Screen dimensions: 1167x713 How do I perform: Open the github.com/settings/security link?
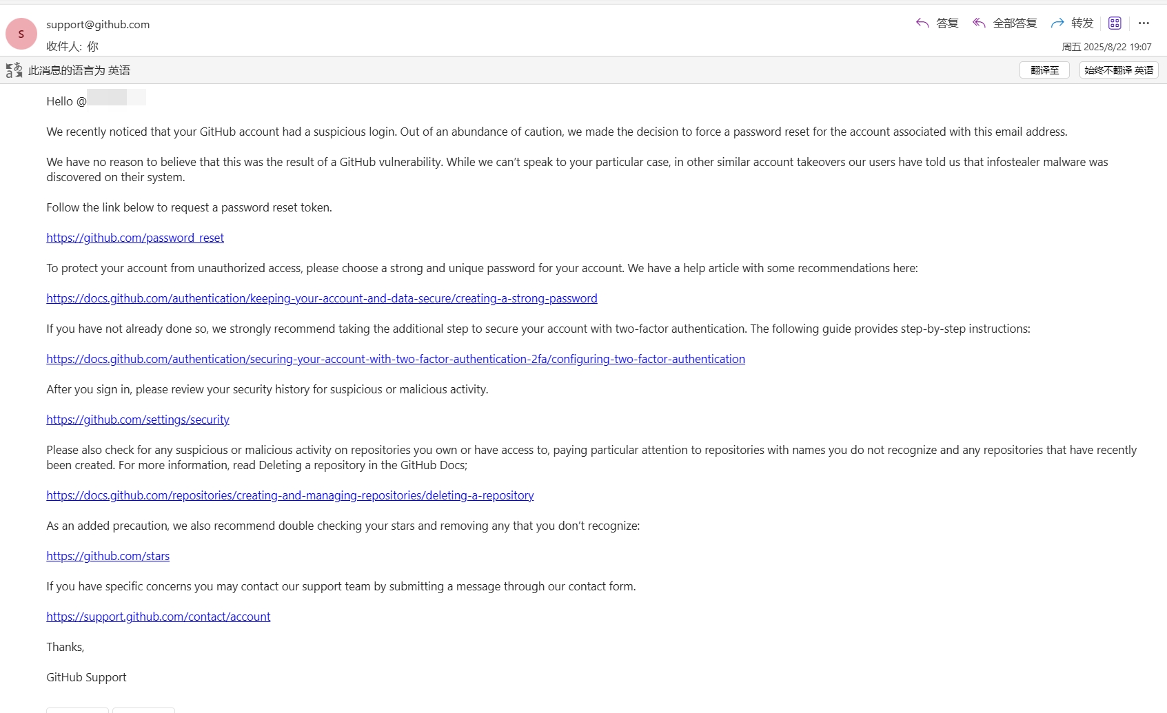tap(137, 419)
